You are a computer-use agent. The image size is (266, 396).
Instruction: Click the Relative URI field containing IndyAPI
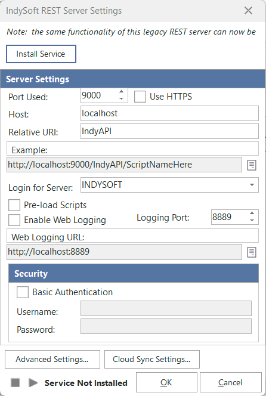click(x=169, y=131)
